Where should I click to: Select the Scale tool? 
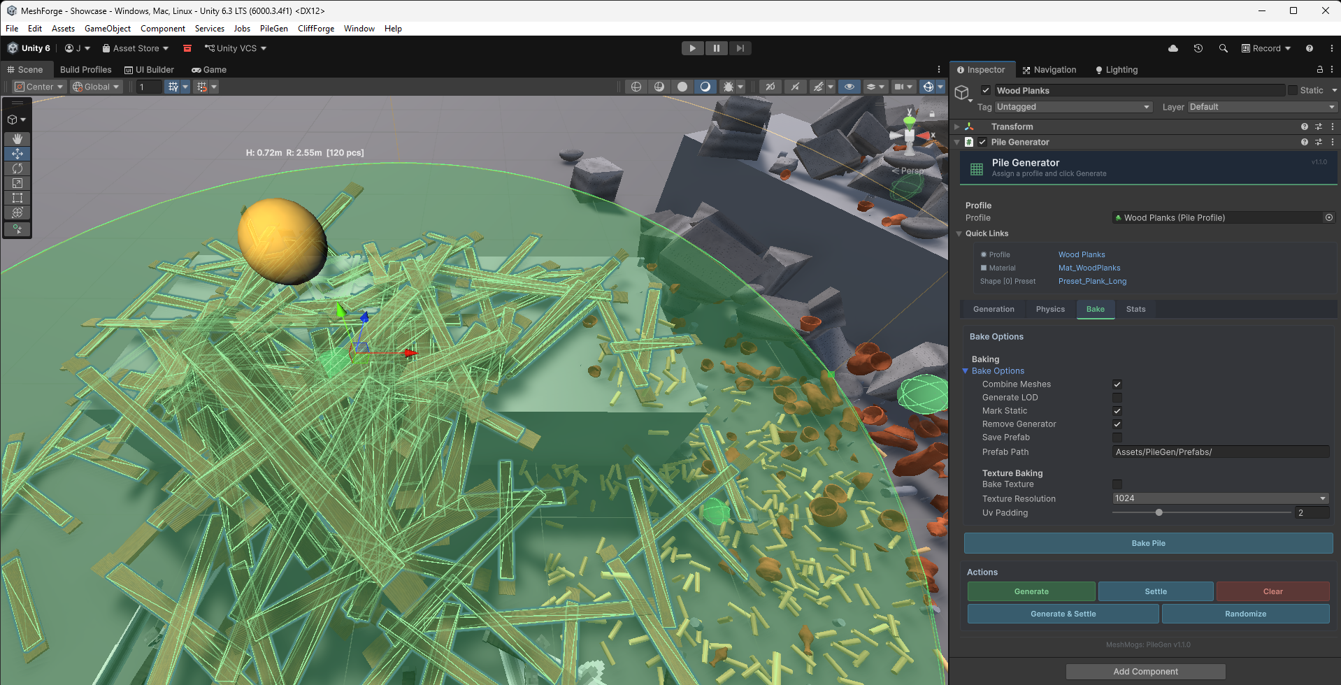coord(17,183)
